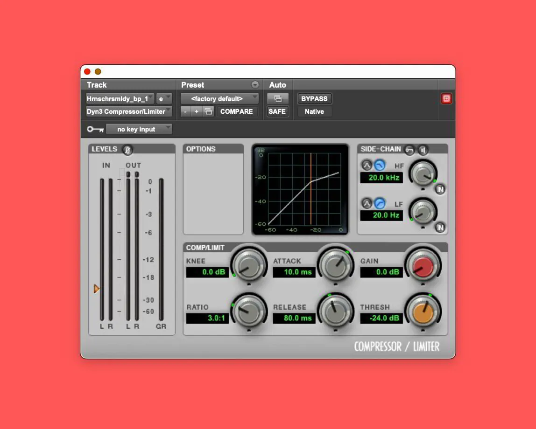Click the side-chain filter listen icon
Viewport: 536px width, 429px height.
click(x=422, y=150)
